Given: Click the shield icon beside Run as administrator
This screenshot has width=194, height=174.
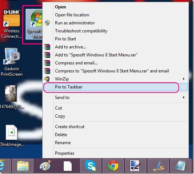Looking at the screenshot, I should [x=47, y=23].
